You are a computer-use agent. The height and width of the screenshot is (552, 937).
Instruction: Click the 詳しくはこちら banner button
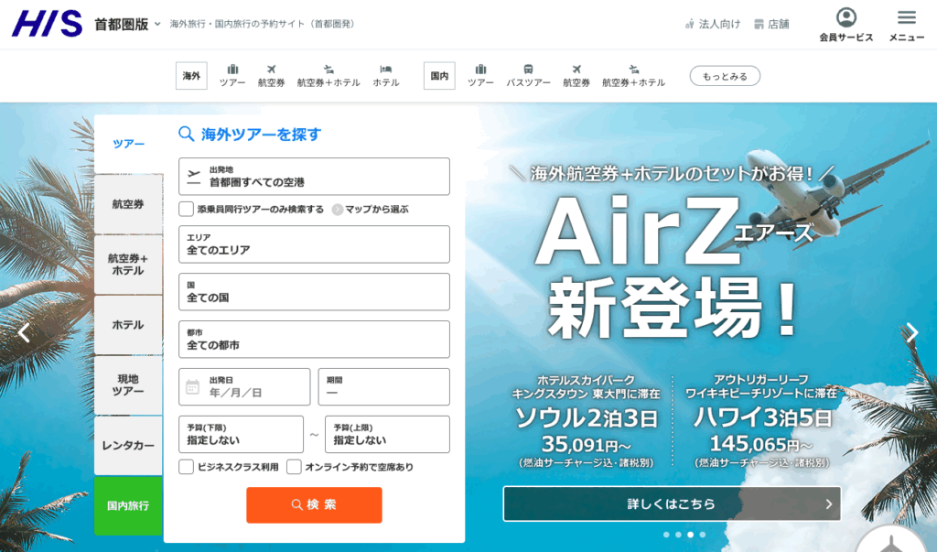[671, 503]
